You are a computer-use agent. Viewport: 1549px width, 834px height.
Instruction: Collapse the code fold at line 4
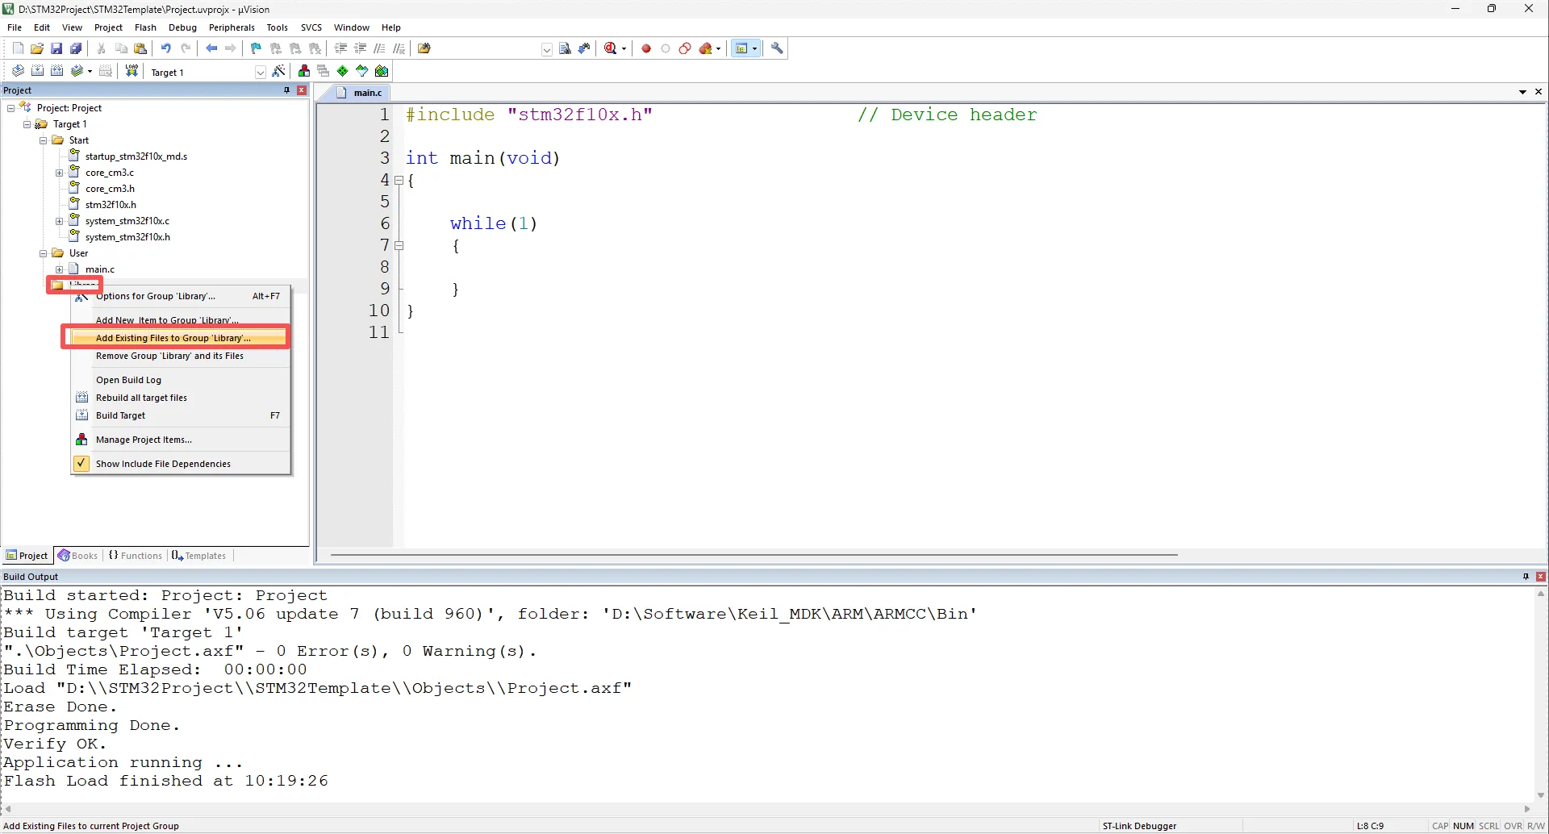tap(399, 181)
